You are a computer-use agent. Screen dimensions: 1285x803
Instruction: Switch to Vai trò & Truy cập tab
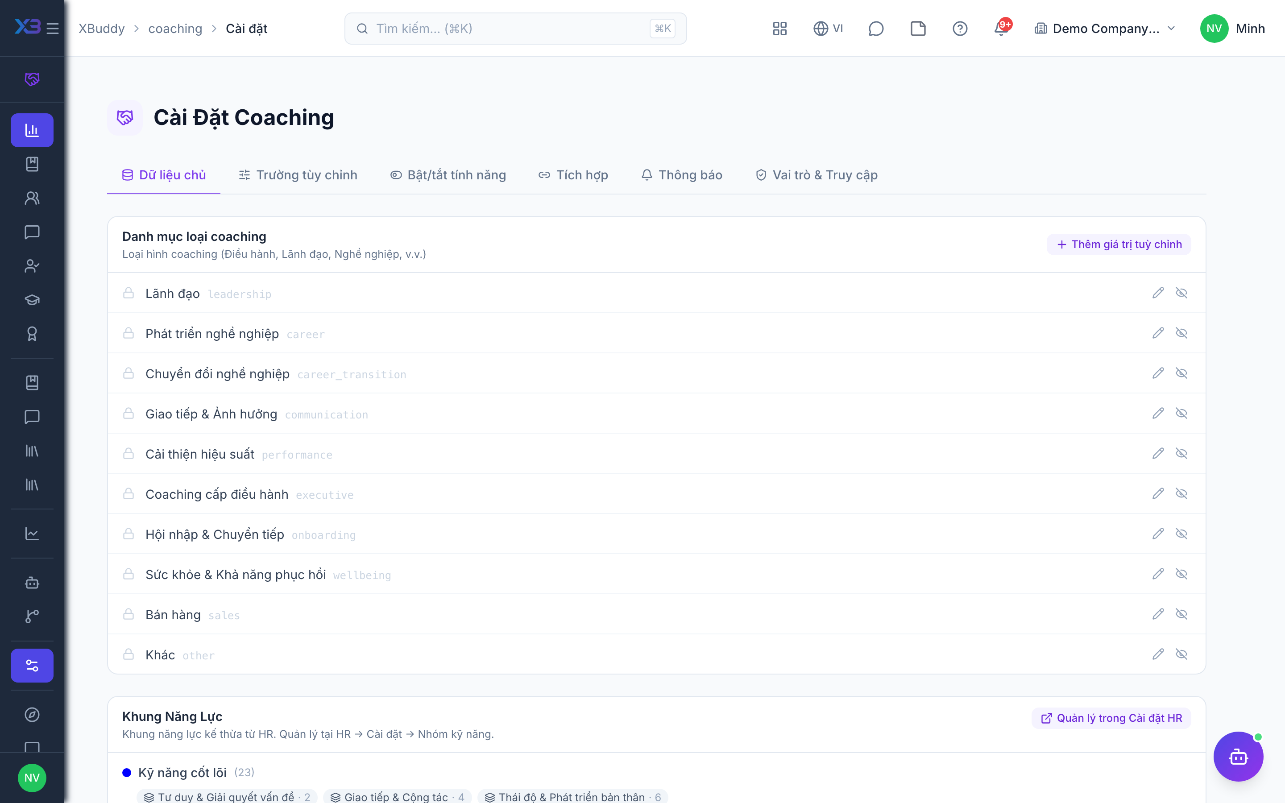coord(816,175)
